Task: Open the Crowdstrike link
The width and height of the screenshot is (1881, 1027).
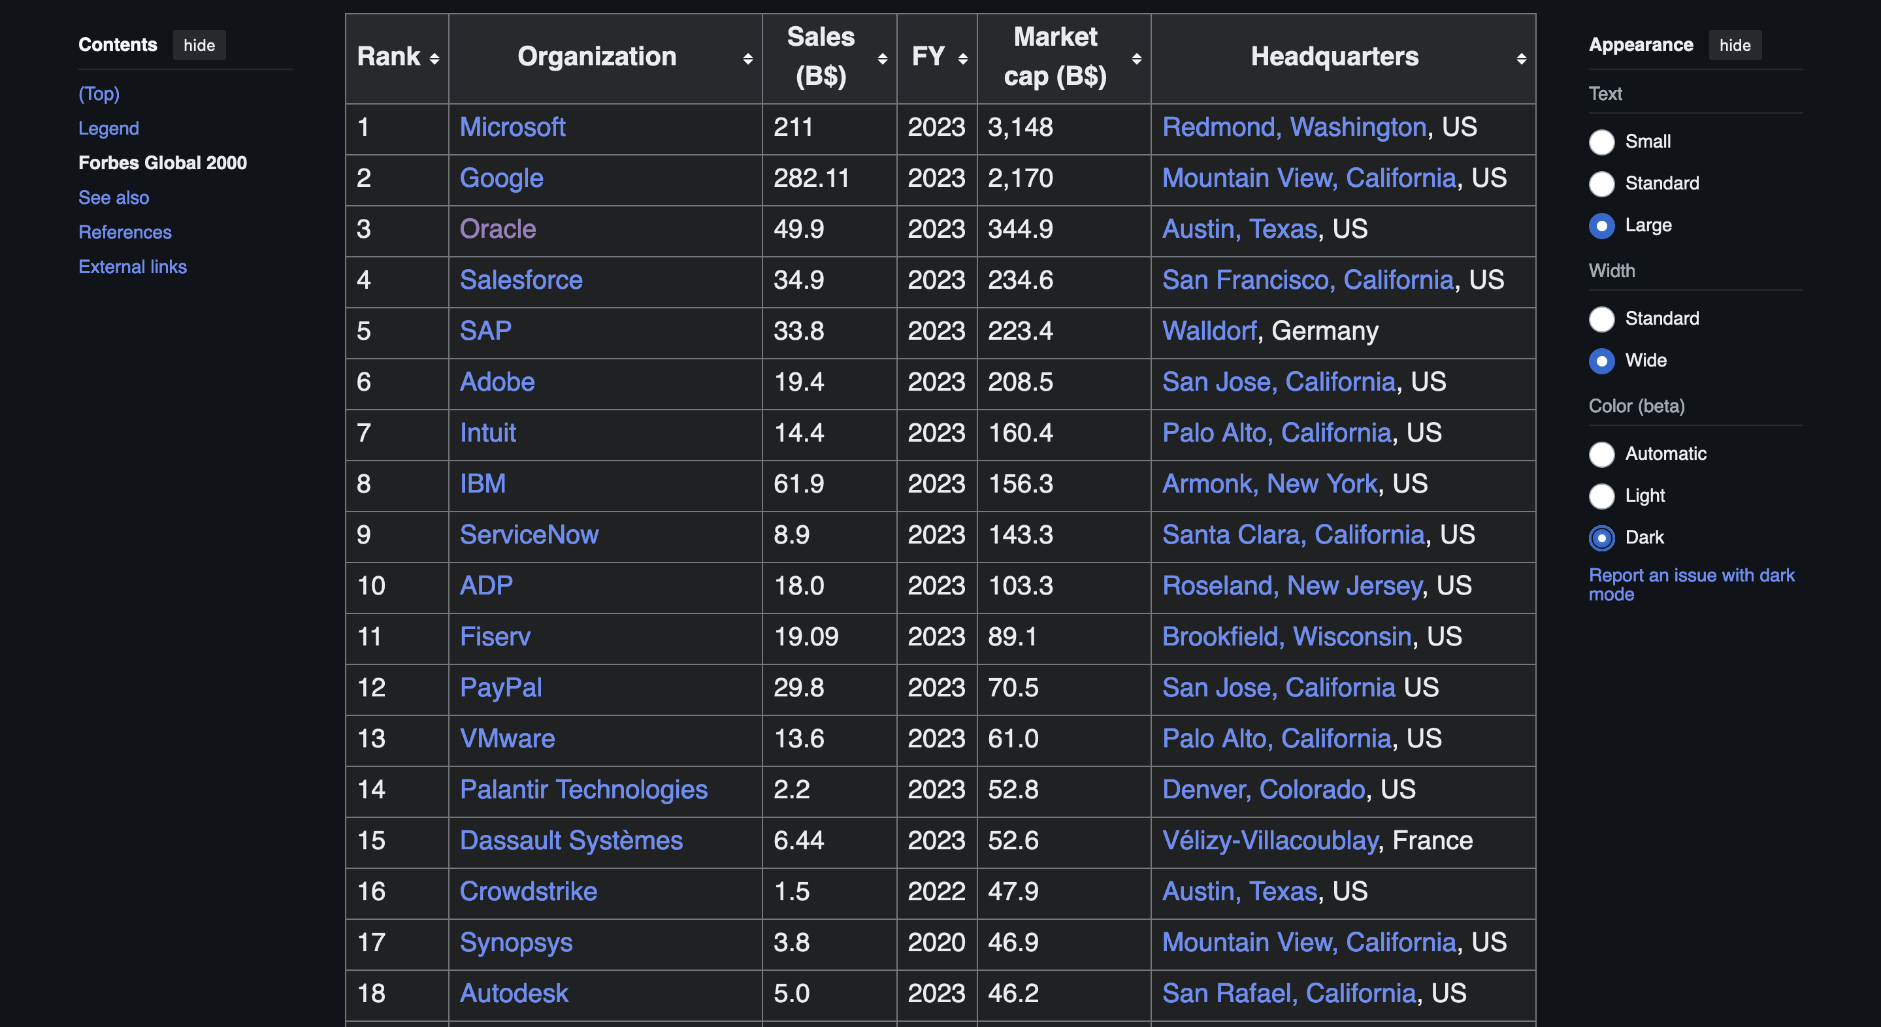Action: pyautogui.click(x=529, y=892)
